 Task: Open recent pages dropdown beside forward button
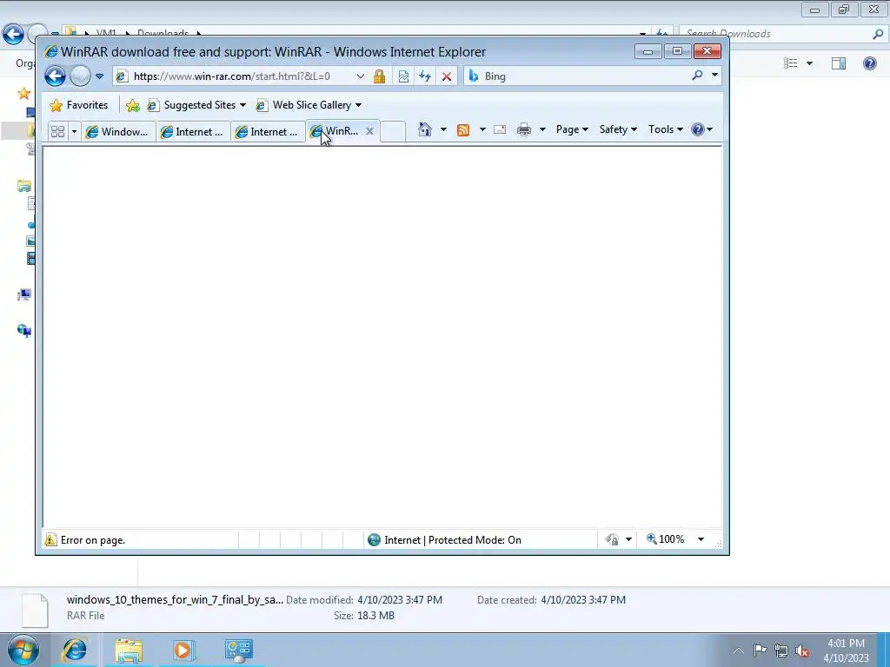click(x=99, y=76)
